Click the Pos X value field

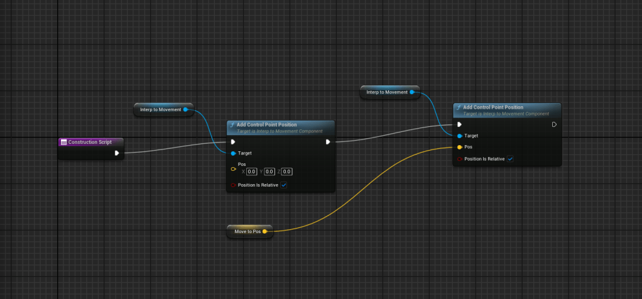[251, 171]
